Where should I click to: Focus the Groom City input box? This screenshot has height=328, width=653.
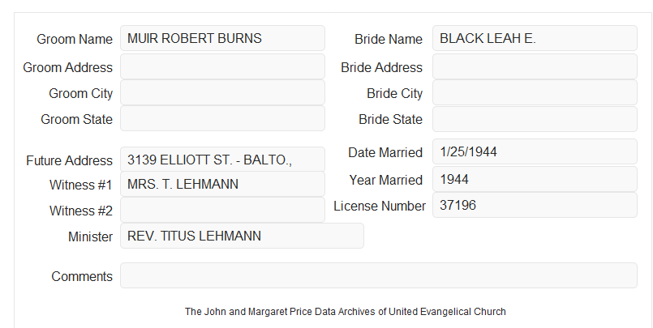pos(222,92)
